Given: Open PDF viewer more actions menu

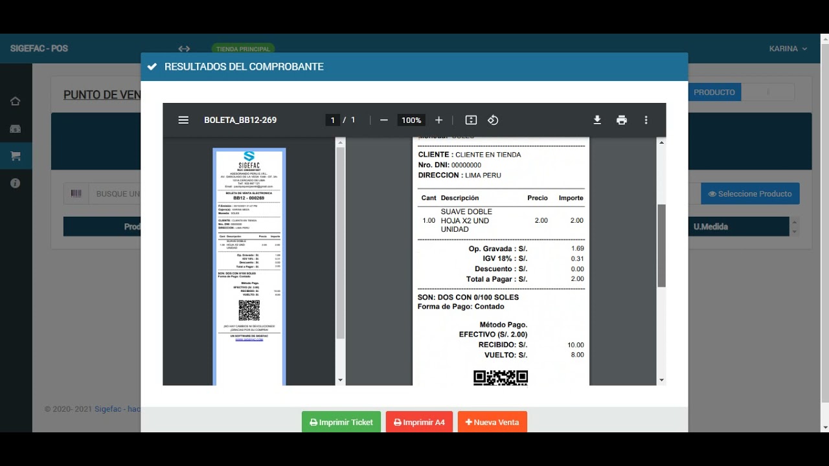Looking at the screenshot, I should [x=646, y=120].
